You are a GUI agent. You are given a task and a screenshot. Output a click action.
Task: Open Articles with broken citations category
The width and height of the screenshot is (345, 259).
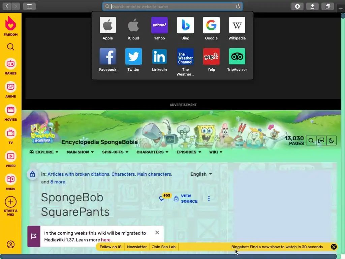tap(78, 174)
